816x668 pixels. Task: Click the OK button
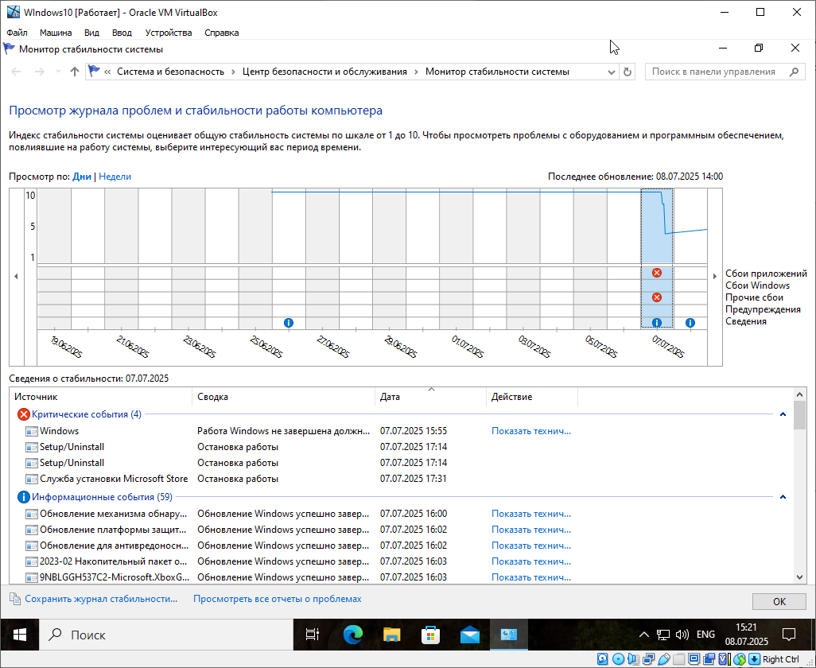(x=779, y=601)
